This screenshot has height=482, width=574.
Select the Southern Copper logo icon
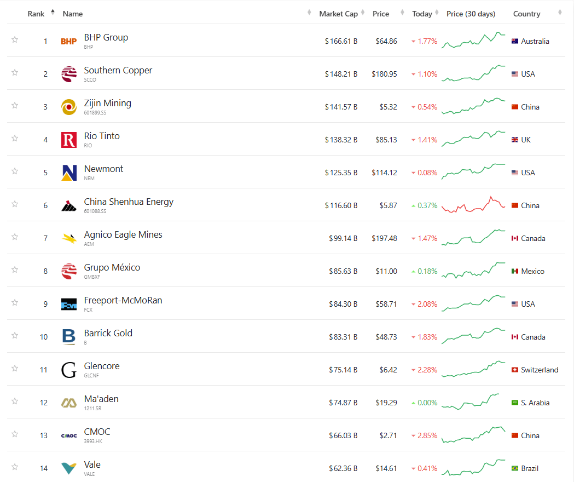tap(68, 73)
